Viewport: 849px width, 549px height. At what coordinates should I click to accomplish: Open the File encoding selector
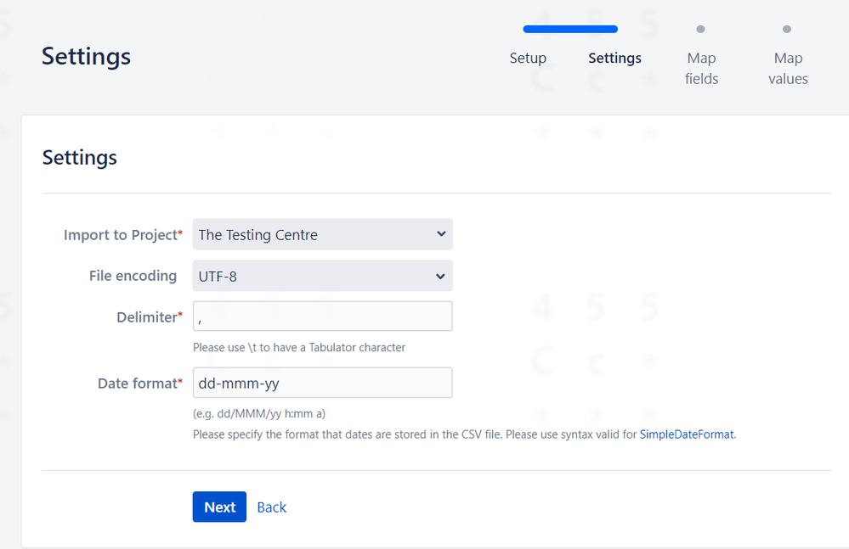(323, 276)
